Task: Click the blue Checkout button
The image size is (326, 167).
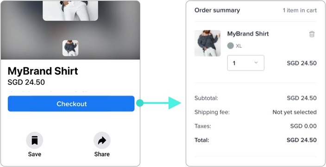Action: pyautogui.click(x=71, y=104)
